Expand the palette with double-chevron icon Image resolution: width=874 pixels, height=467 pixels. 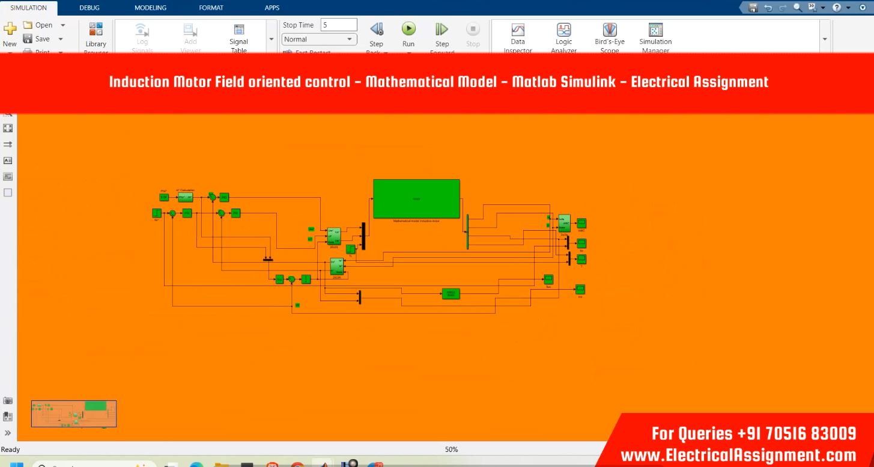(x=8, y=433)
